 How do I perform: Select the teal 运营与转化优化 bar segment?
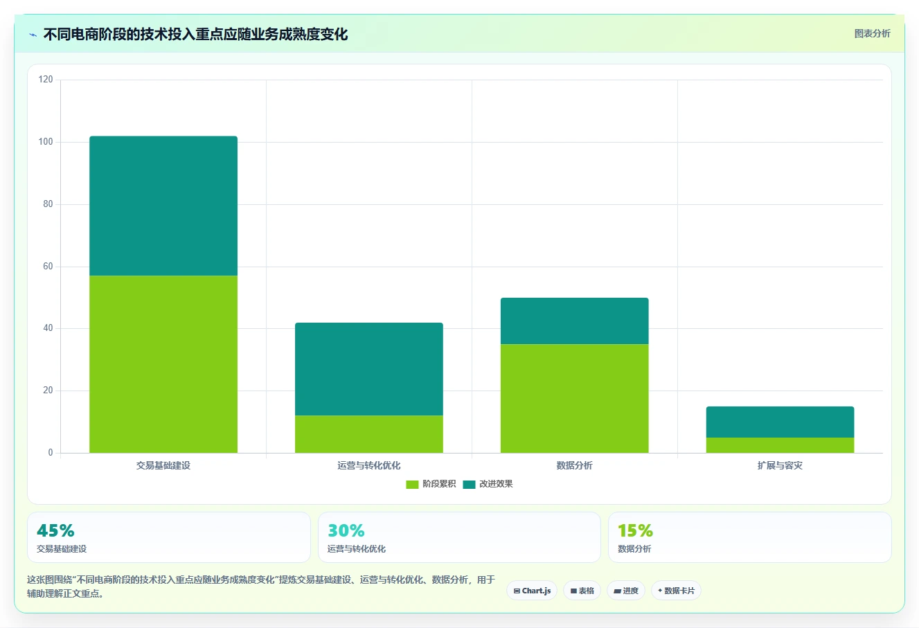point(369,369)
